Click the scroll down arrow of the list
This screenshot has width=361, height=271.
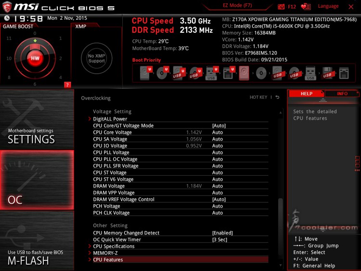point(281,265)
